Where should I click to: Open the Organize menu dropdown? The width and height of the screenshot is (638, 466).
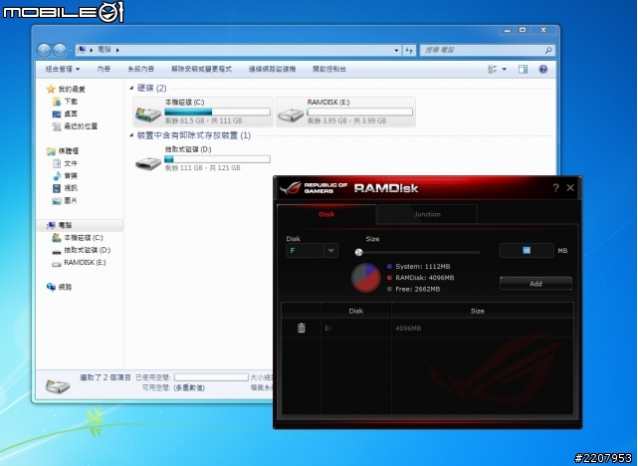point(63,69)
